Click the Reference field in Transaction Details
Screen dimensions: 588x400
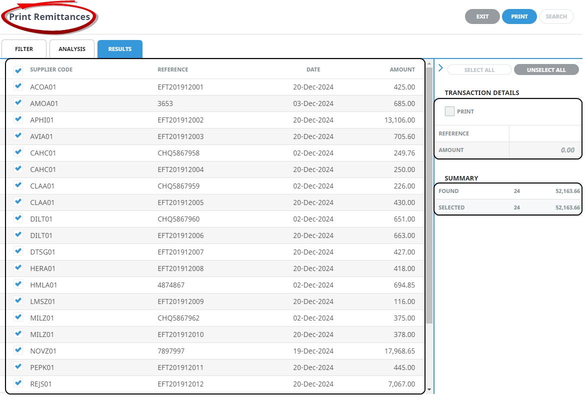point(545,133)
